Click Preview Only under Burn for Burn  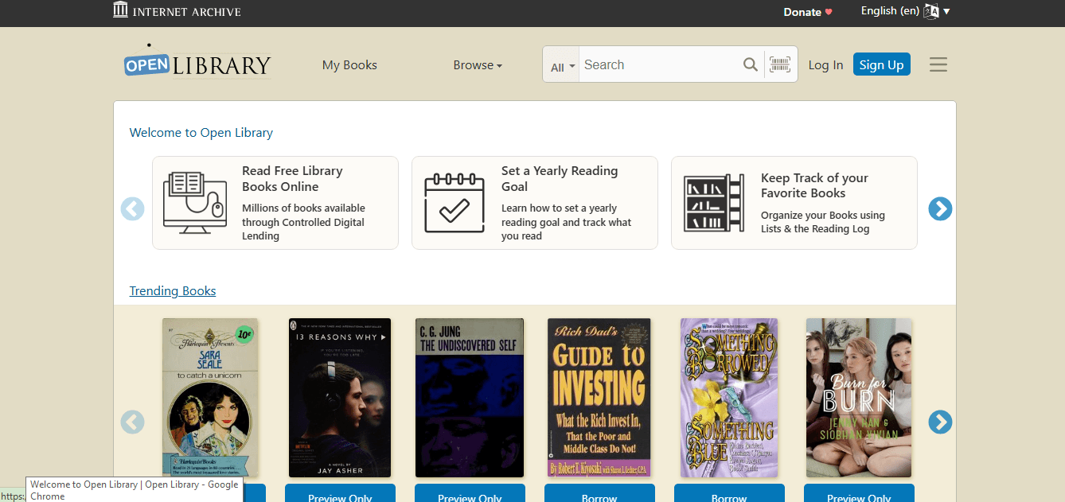point(859,493)
